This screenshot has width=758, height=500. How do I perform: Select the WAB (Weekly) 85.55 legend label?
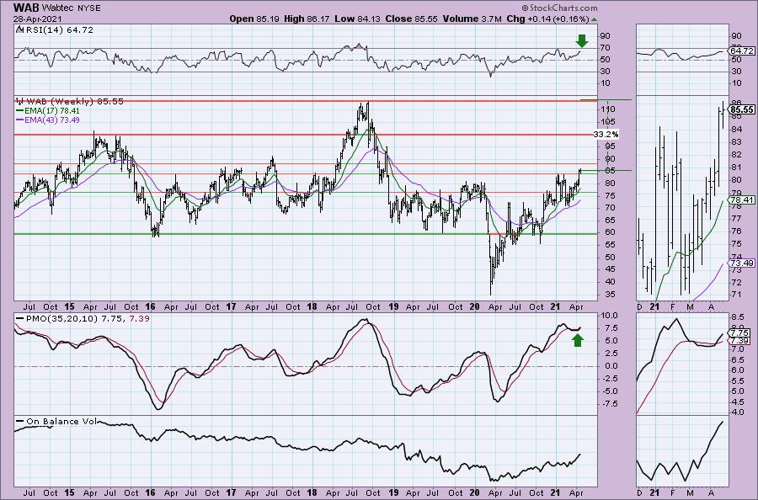pos(74,102)
